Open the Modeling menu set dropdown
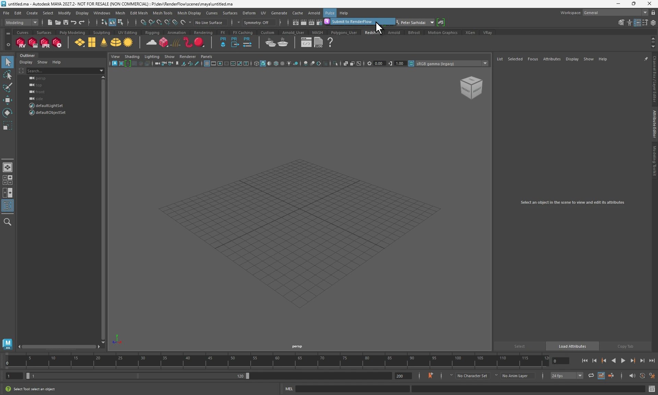 pos(21,23)
